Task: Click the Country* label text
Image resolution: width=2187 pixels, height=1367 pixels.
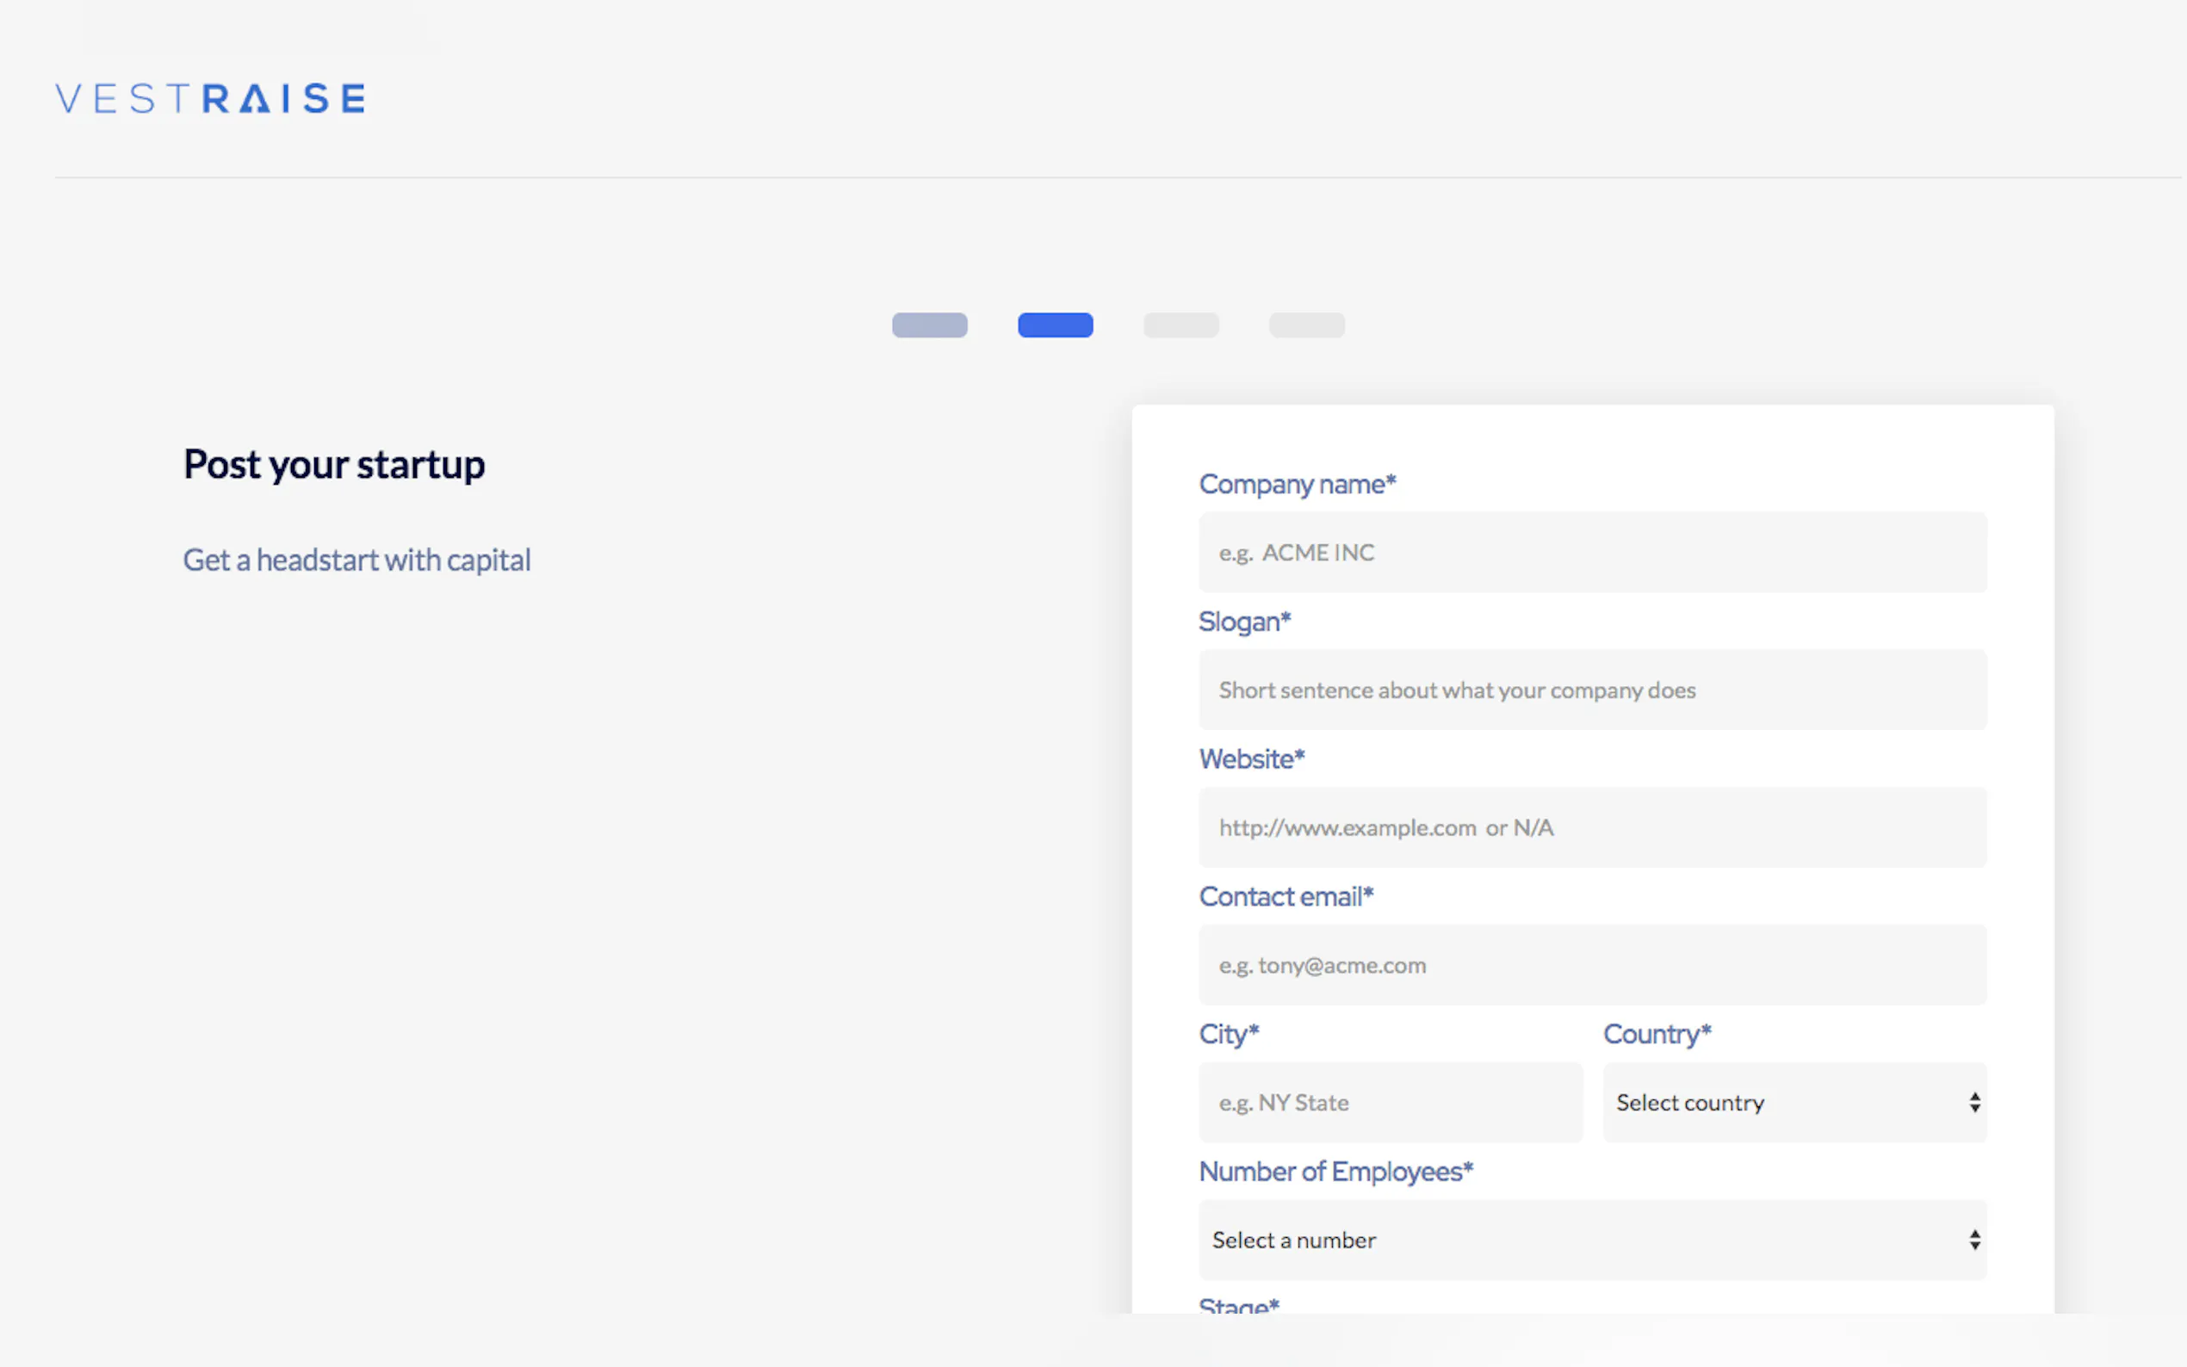Action: [1657, 1035]
